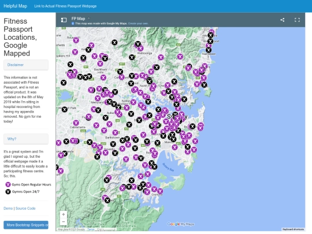The width and height of the screenshot is (312, 234).
Task: Click More Bootstrap Snippets button
Action: [26, 225]
